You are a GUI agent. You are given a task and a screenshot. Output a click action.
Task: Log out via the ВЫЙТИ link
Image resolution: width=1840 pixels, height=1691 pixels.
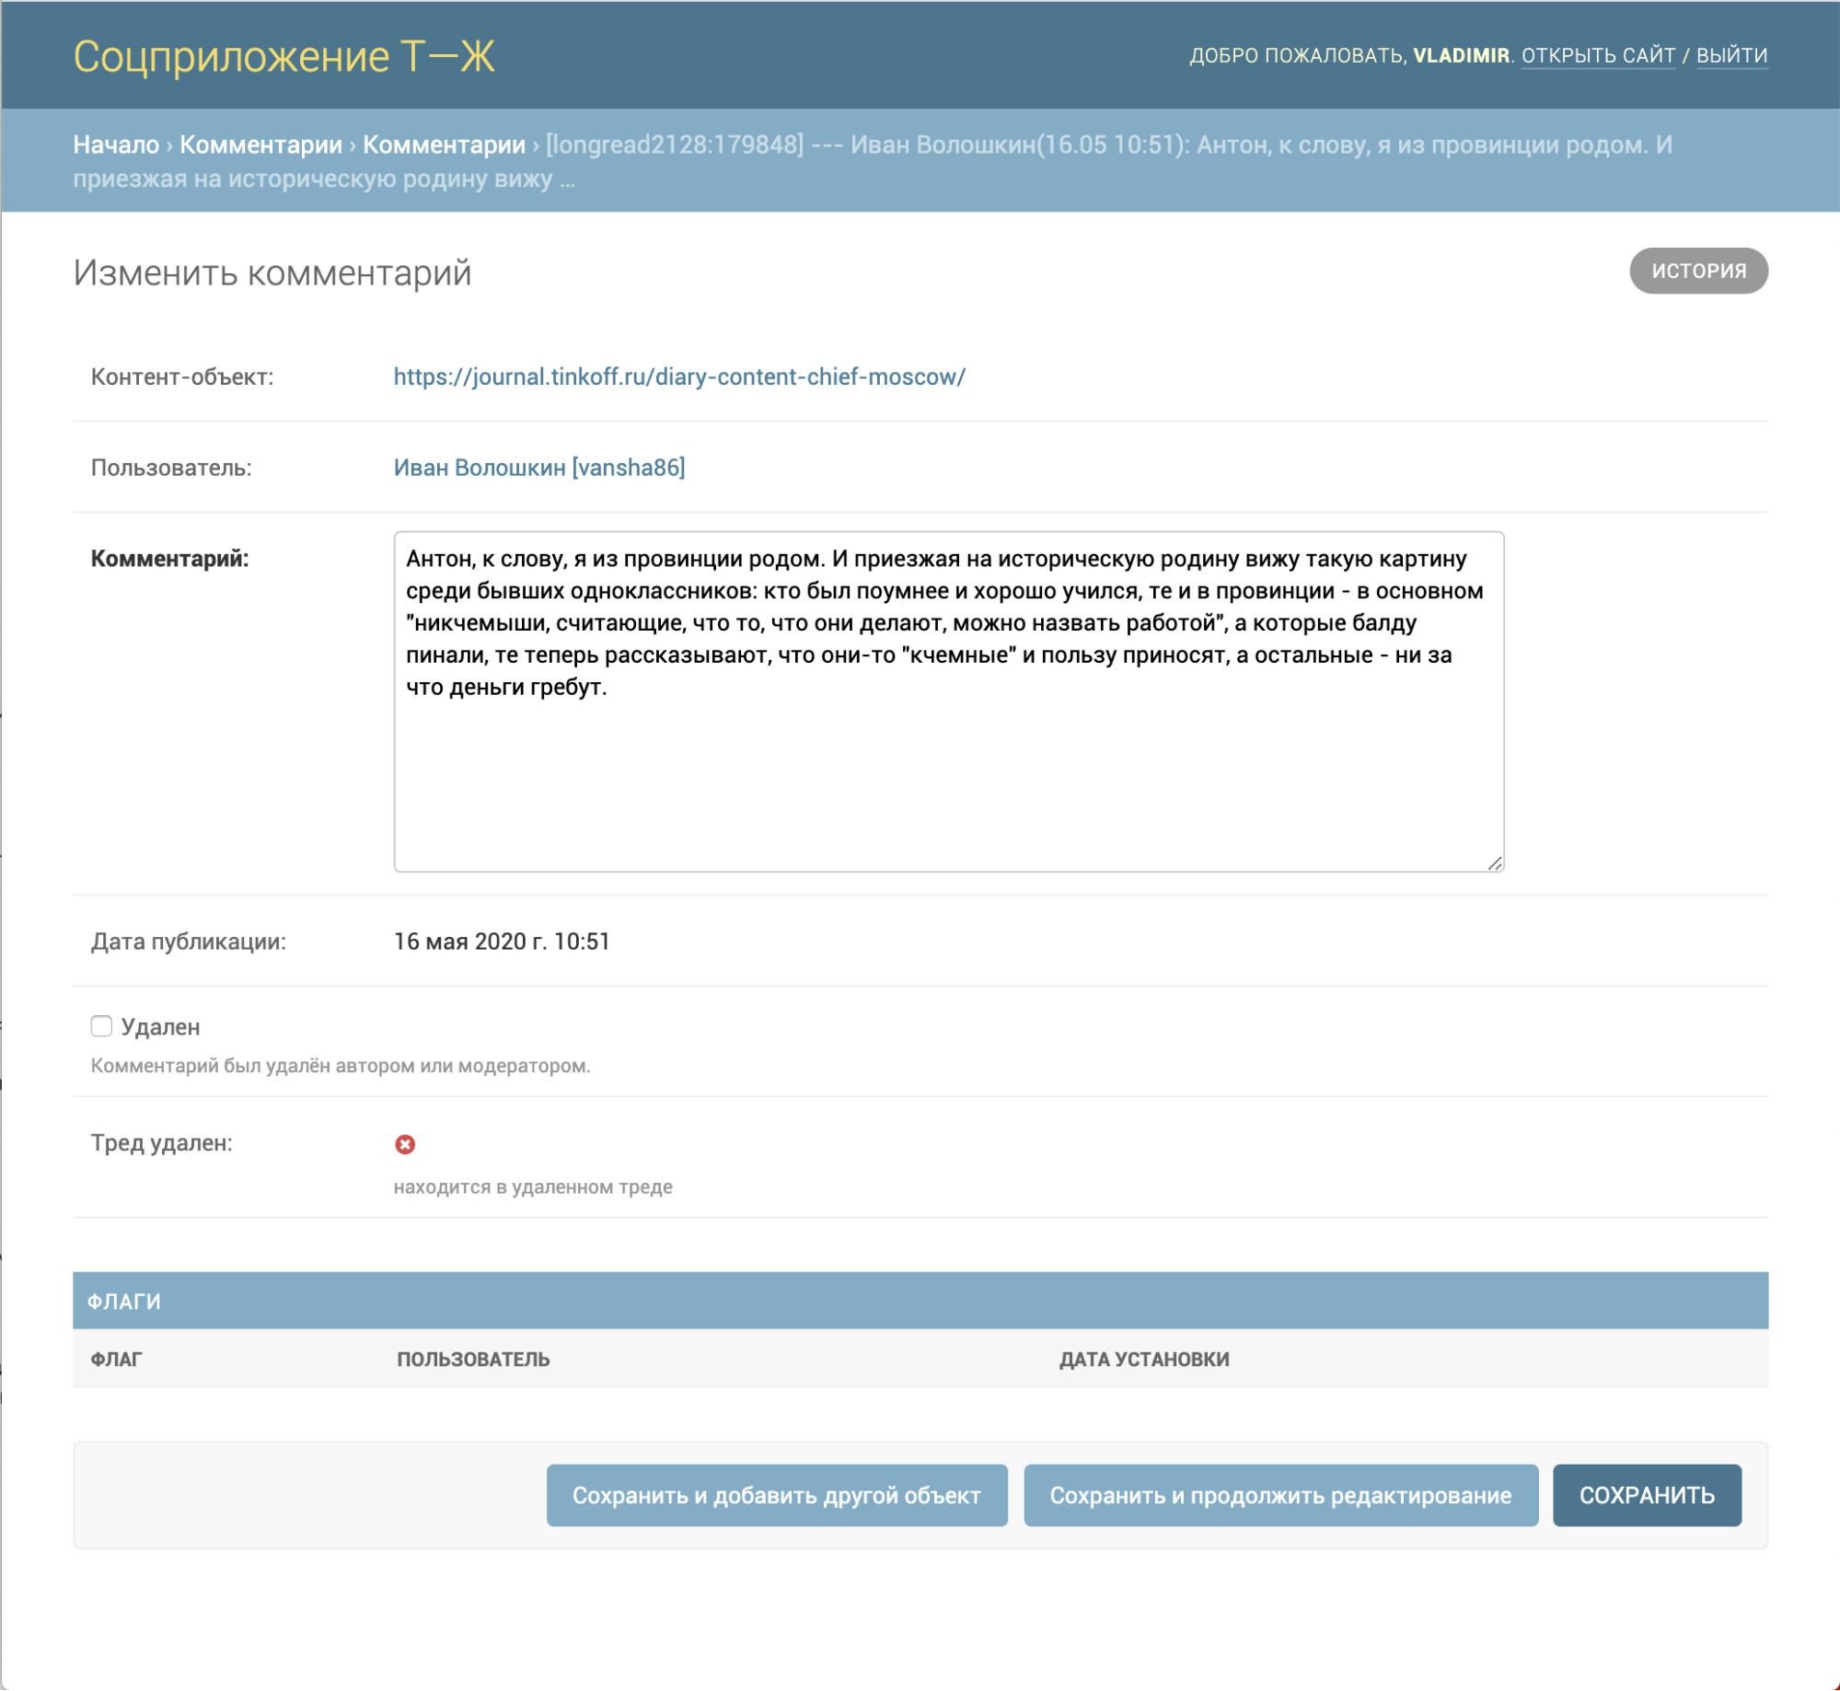pos(1731,55)
